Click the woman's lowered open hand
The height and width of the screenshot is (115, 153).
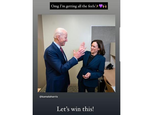click(86, 76)
